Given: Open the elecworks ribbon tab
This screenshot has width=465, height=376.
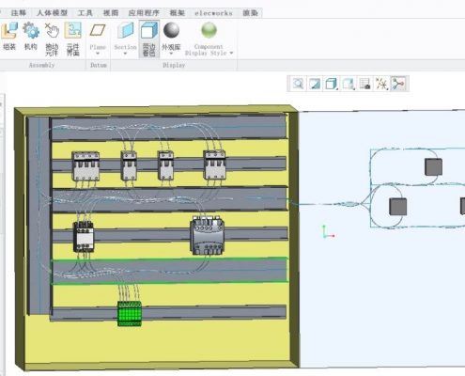Looking at the screenshot, I should [x=213, y=13].
